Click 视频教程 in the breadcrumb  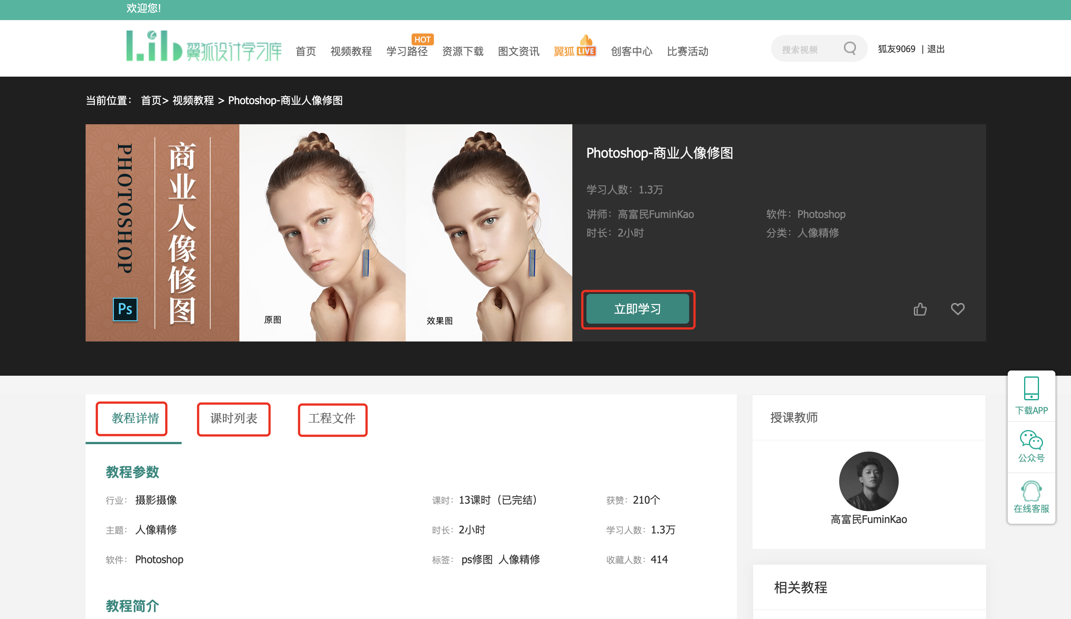[193, 100]
